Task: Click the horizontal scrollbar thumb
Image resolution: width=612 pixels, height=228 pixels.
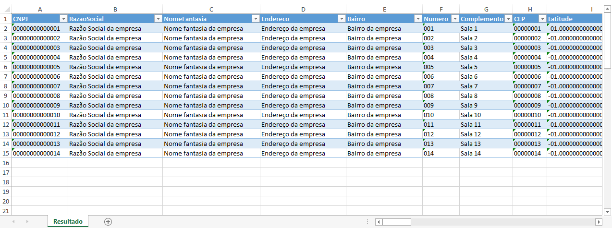Action: (x=396, y=222)
